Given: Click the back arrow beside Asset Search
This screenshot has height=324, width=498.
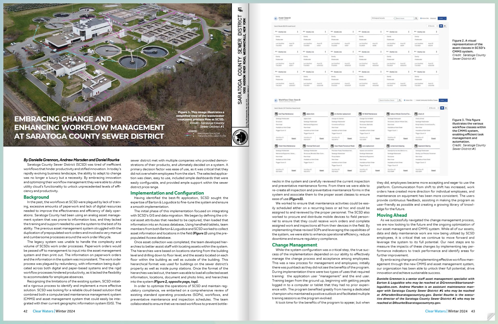Looking at the screenshot, I should 275,18.
